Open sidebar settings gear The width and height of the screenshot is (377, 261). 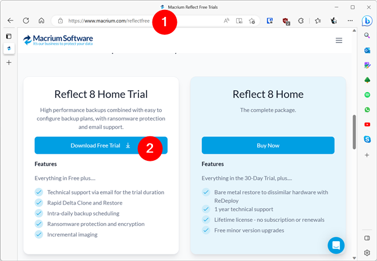click(367, 253)
